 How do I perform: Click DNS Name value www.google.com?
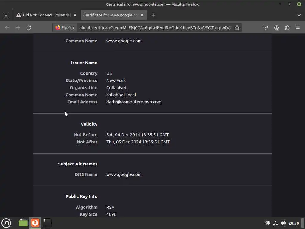click(124, 174)
